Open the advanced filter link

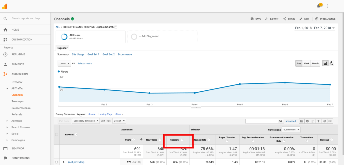pyautogui.click(x=291, y=121)
